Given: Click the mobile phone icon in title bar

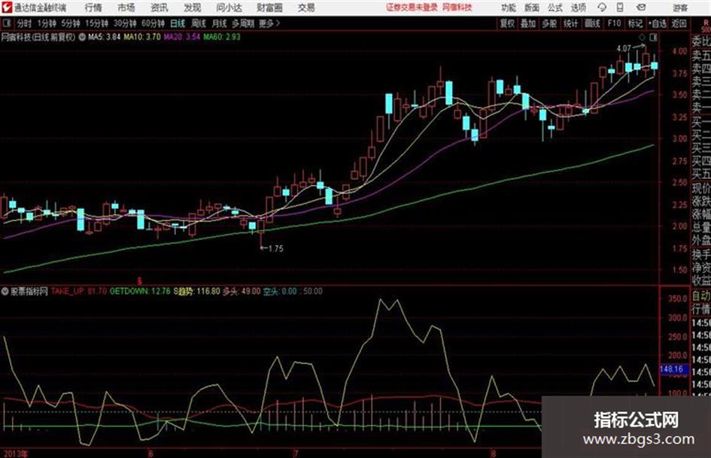Looking at the screenshot, I should coord(620,8).
